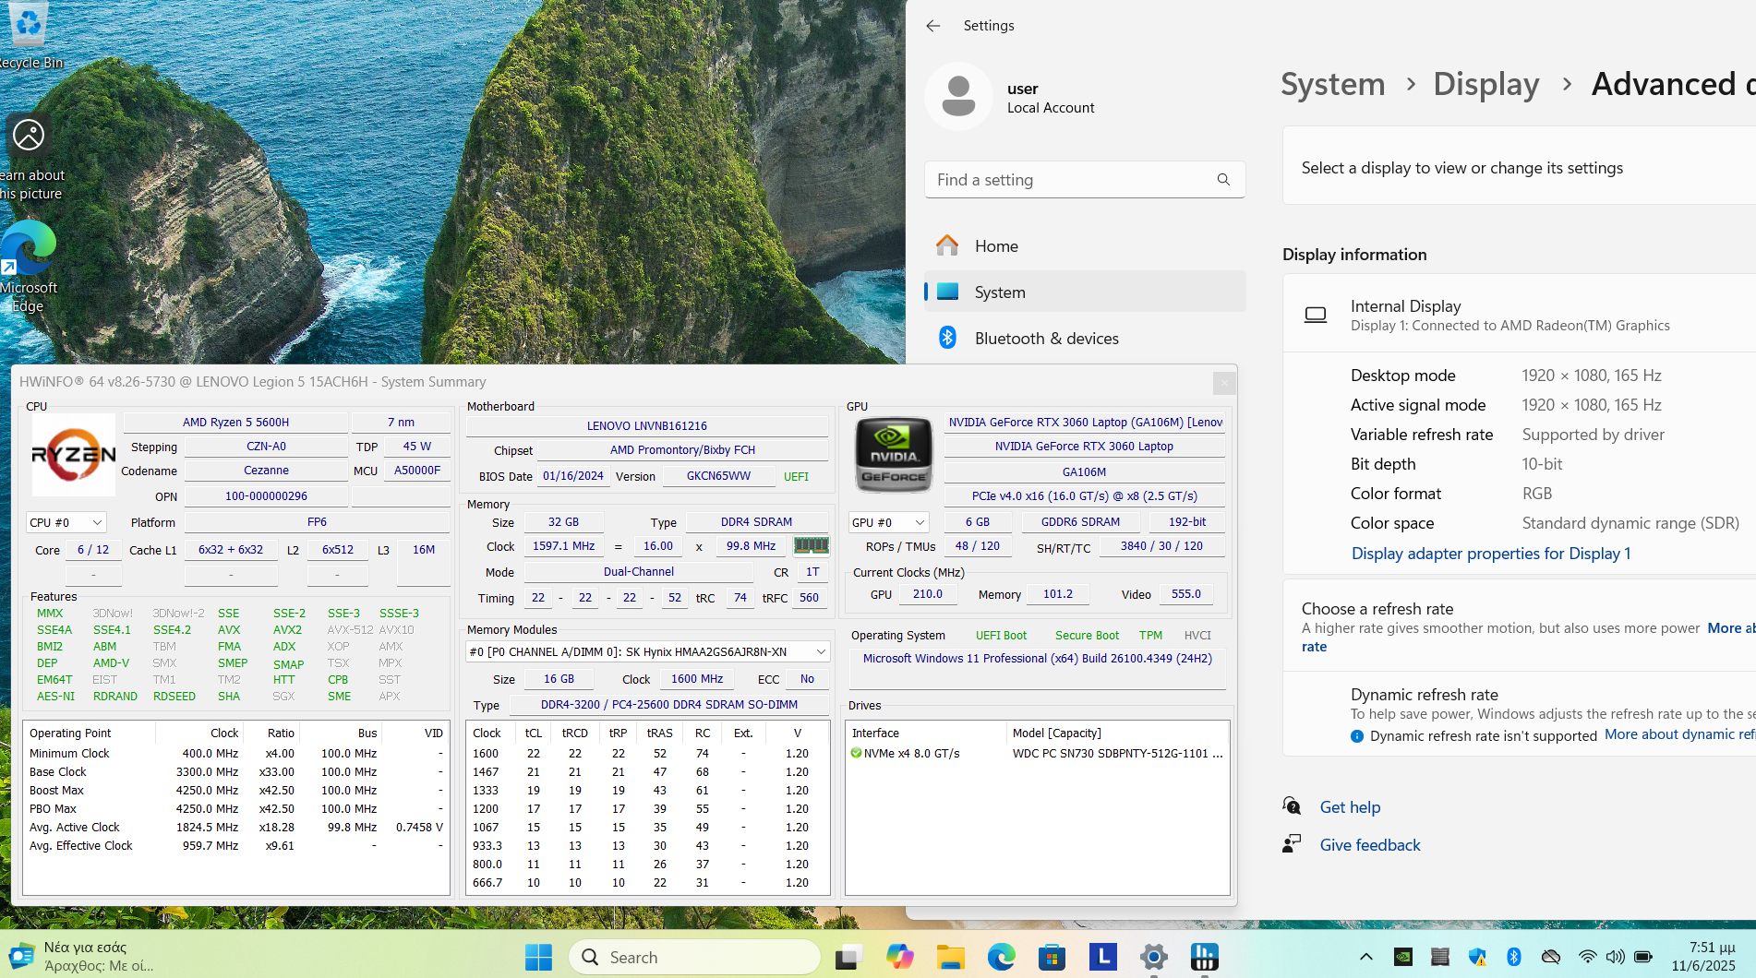Switch to HWiNFO app on taskbar
The width and height of the screenshot is (1756, 978).
[1204, 957]
